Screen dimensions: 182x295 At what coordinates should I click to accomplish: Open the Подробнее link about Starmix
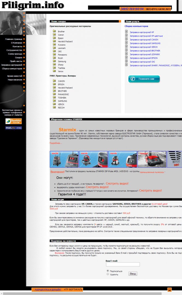[56, 143]
